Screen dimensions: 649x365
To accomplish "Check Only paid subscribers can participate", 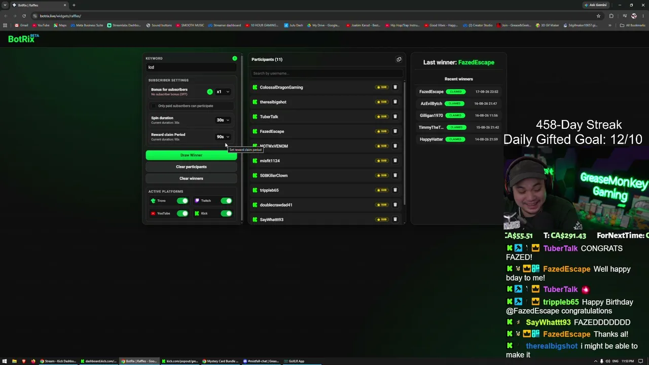I will pos(154,106).
